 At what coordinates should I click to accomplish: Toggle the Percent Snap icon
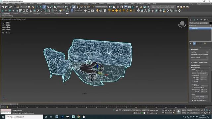(85, 7)
